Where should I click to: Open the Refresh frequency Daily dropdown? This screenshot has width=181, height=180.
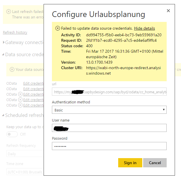point(25,154)
